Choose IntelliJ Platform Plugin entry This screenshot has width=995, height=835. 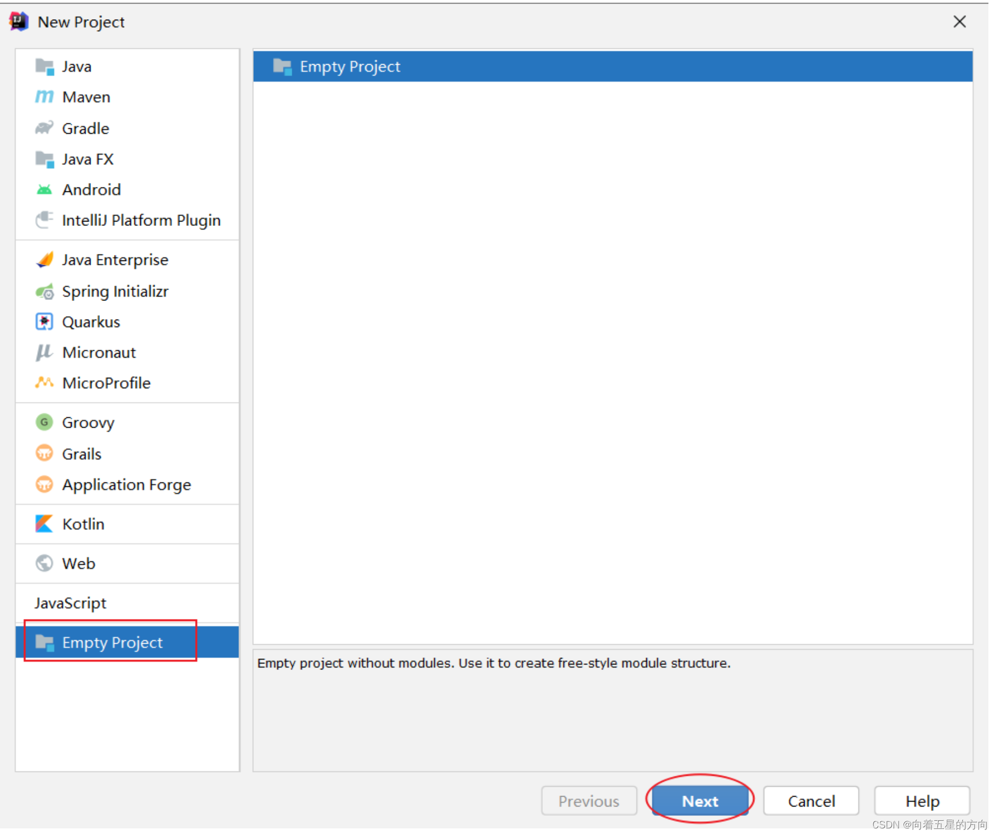pyautogui.click(x=127, y=220)
